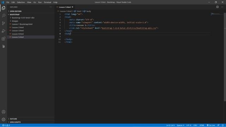
Task: Open Lesson 1 Bootstrap.html in explorer
Action: point(31,24)
